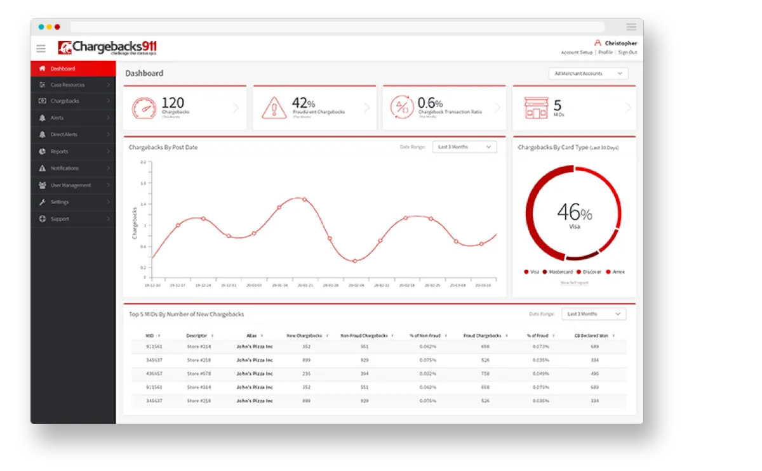Screen dimensions: 762x471
Task: Sort by New Chargebacks column arrow
Action: tap(328, 335)
